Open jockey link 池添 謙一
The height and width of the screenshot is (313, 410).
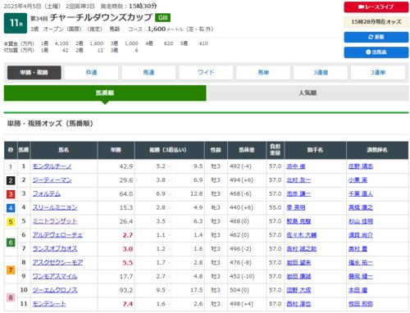298,193
